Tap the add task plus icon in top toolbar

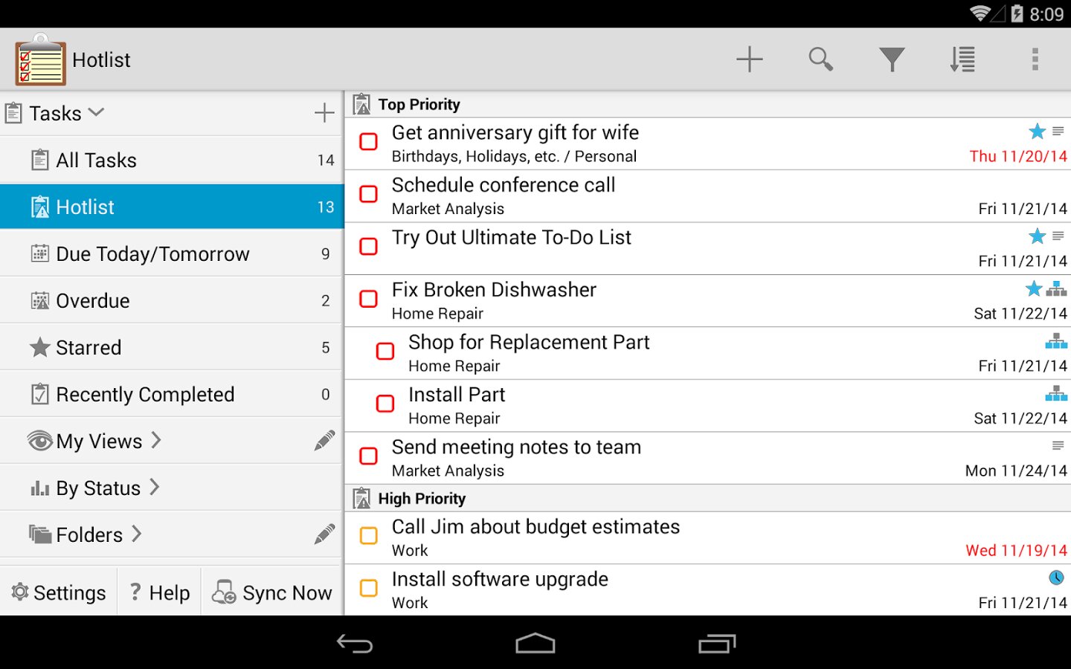tap(749, 59)
